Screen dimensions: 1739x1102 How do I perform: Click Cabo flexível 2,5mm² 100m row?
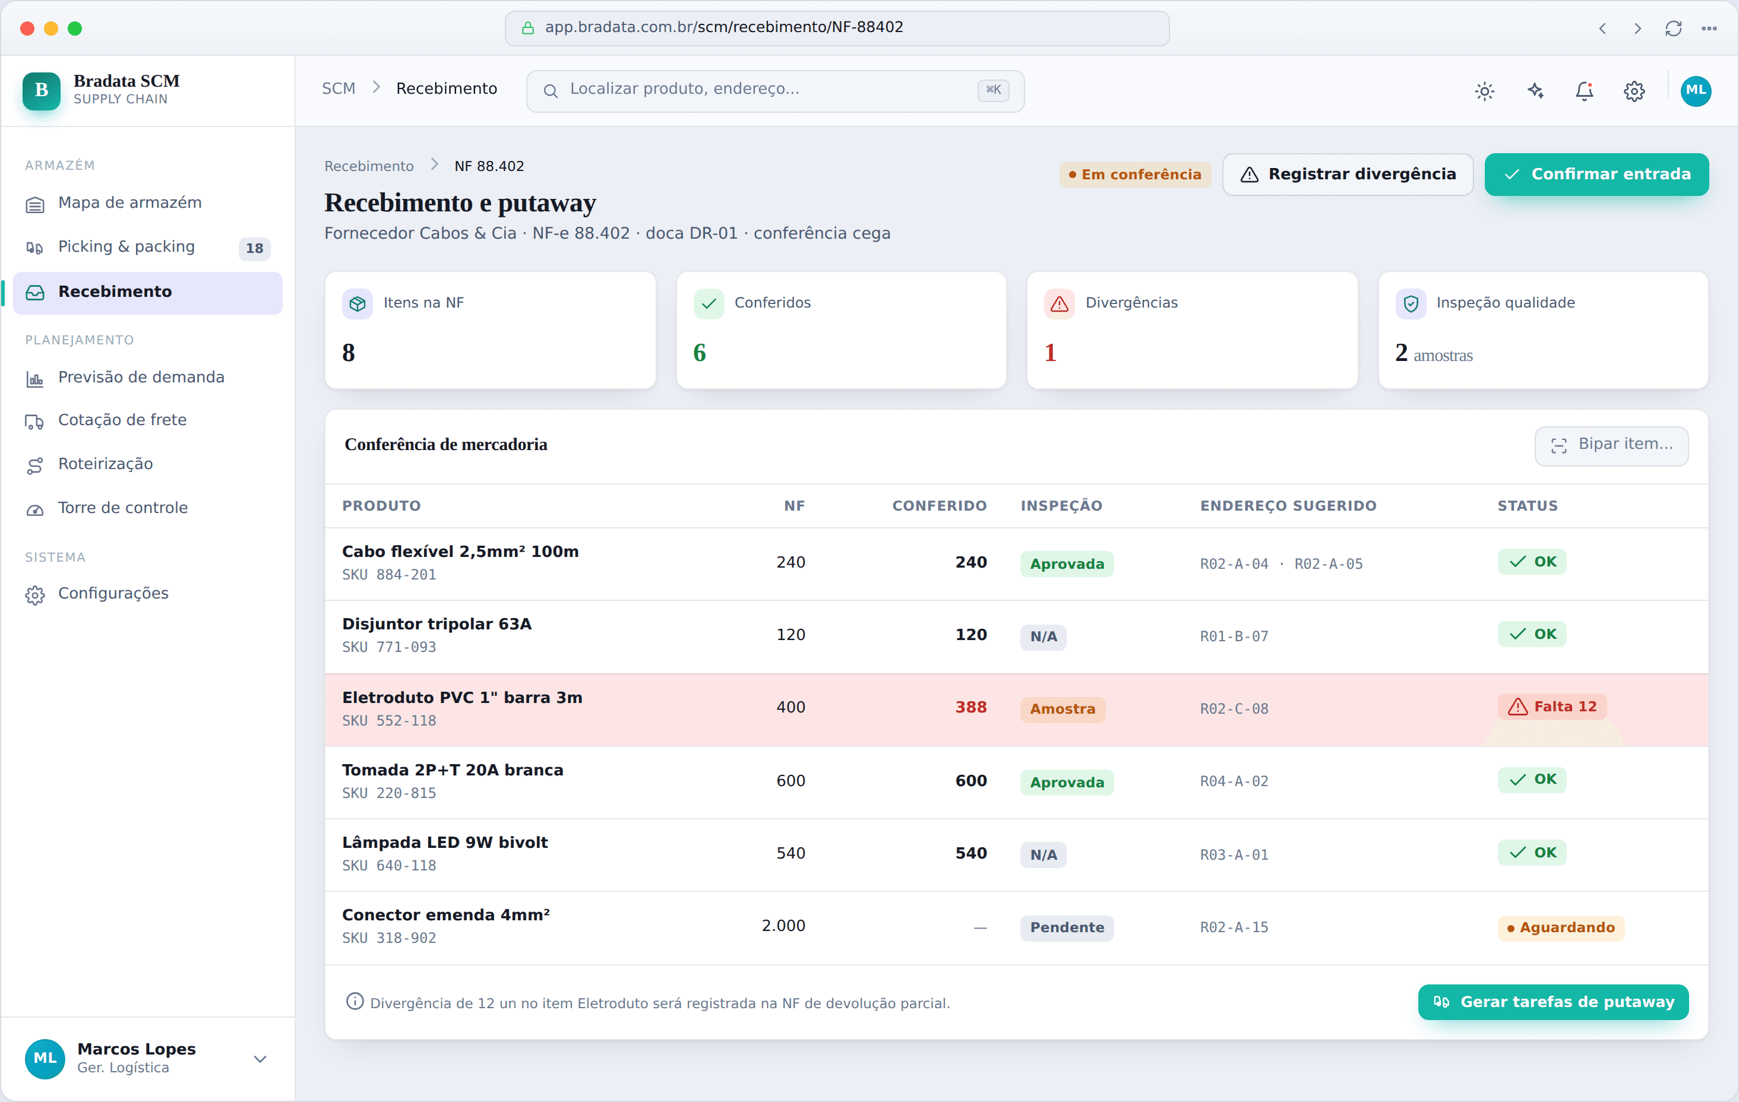(x=1016, y=563)
